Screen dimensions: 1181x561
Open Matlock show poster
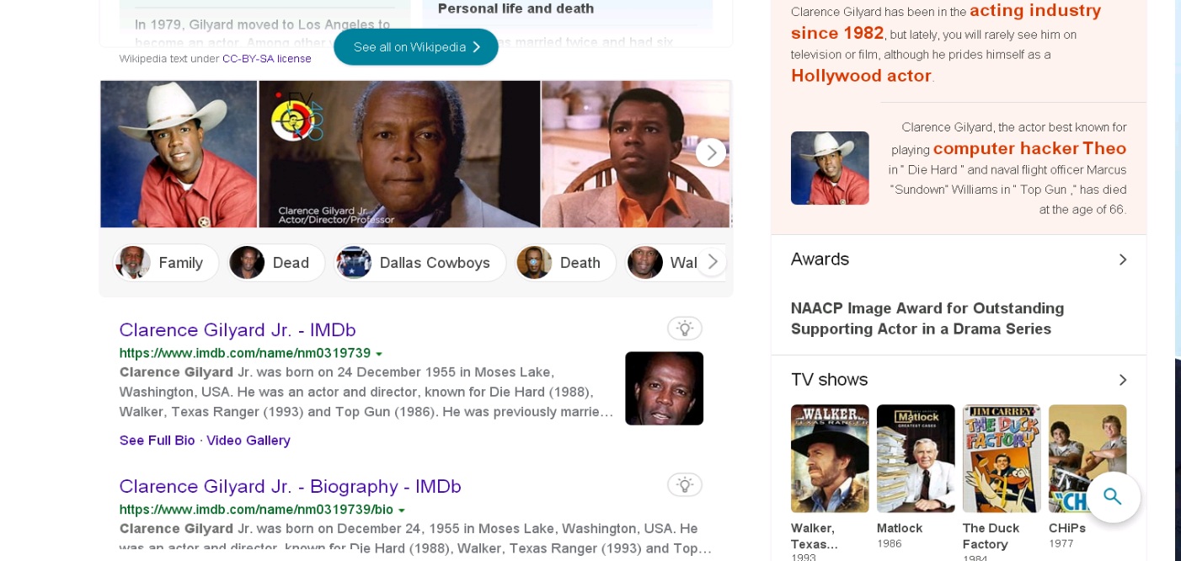pyautogui.click(x=916, y=458)
